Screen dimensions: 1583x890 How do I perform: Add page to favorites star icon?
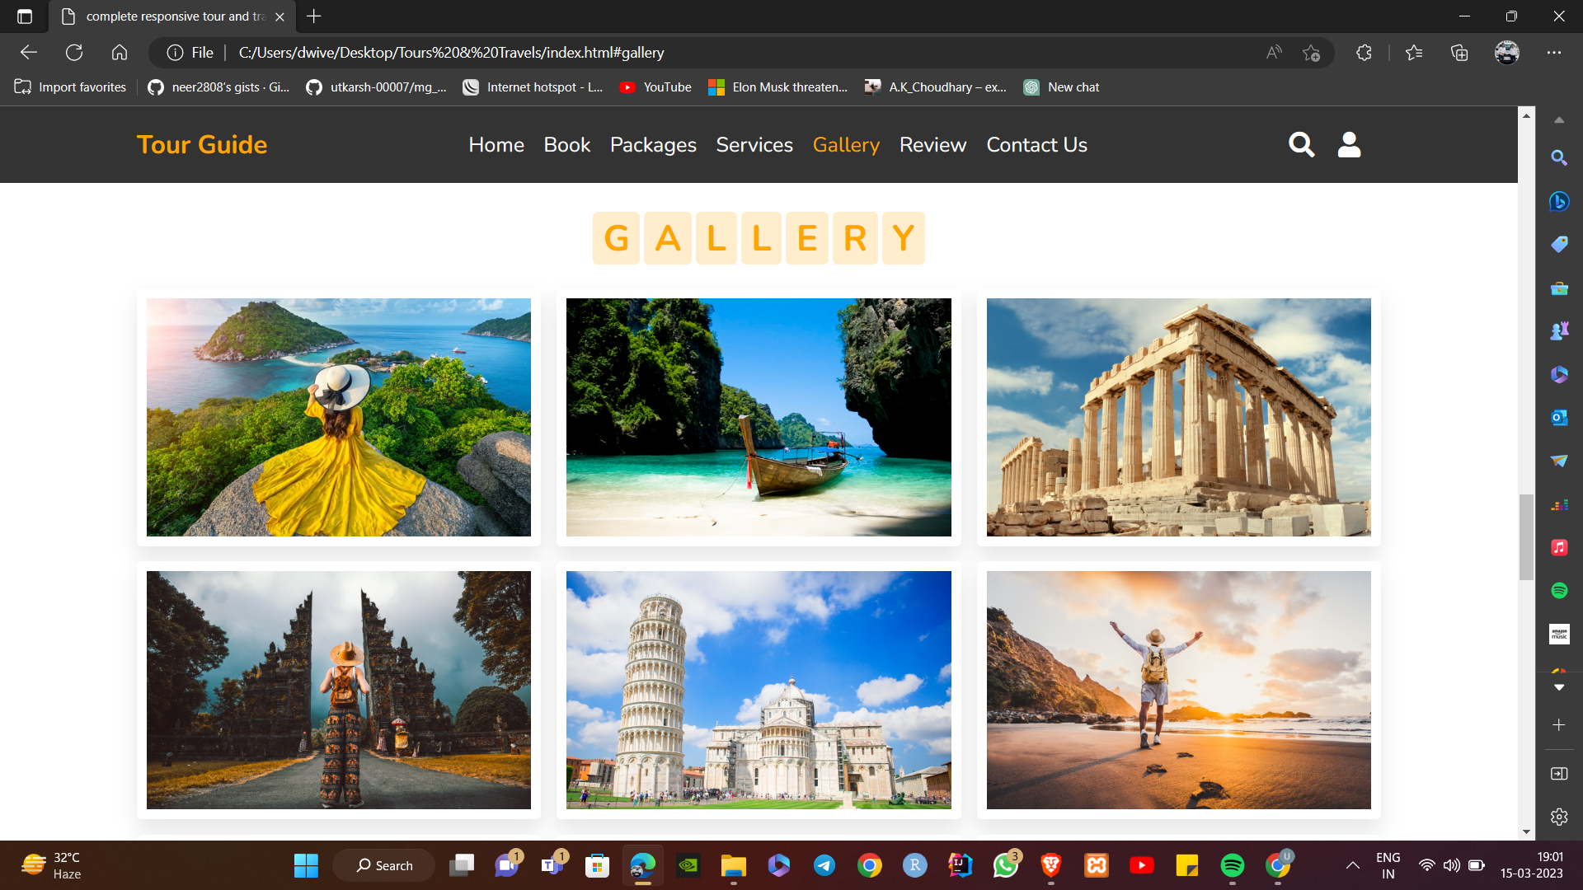click(1311, 53)
